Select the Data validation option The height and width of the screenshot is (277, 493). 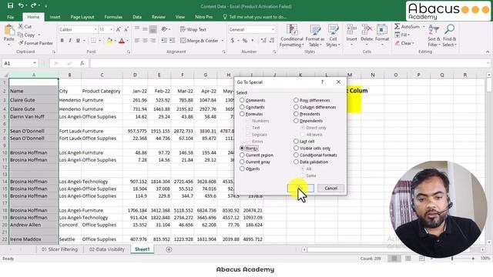pos(296,162)
